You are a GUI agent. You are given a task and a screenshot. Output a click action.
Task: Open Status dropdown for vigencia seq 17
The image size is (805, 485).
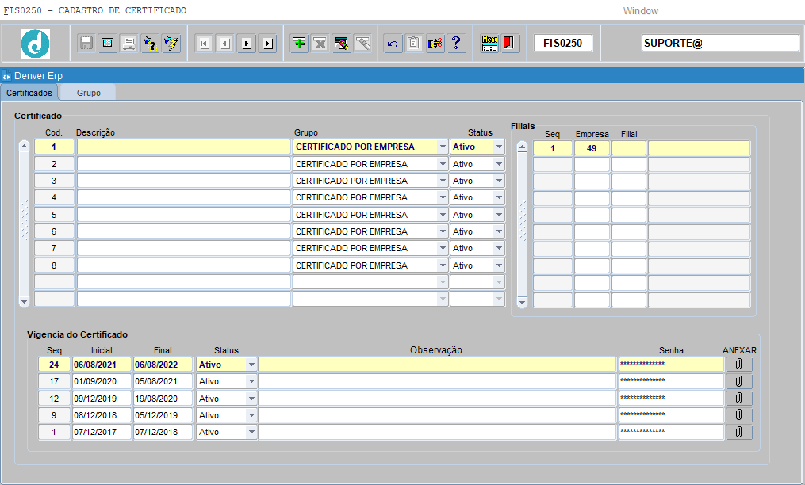click(251, 381)
